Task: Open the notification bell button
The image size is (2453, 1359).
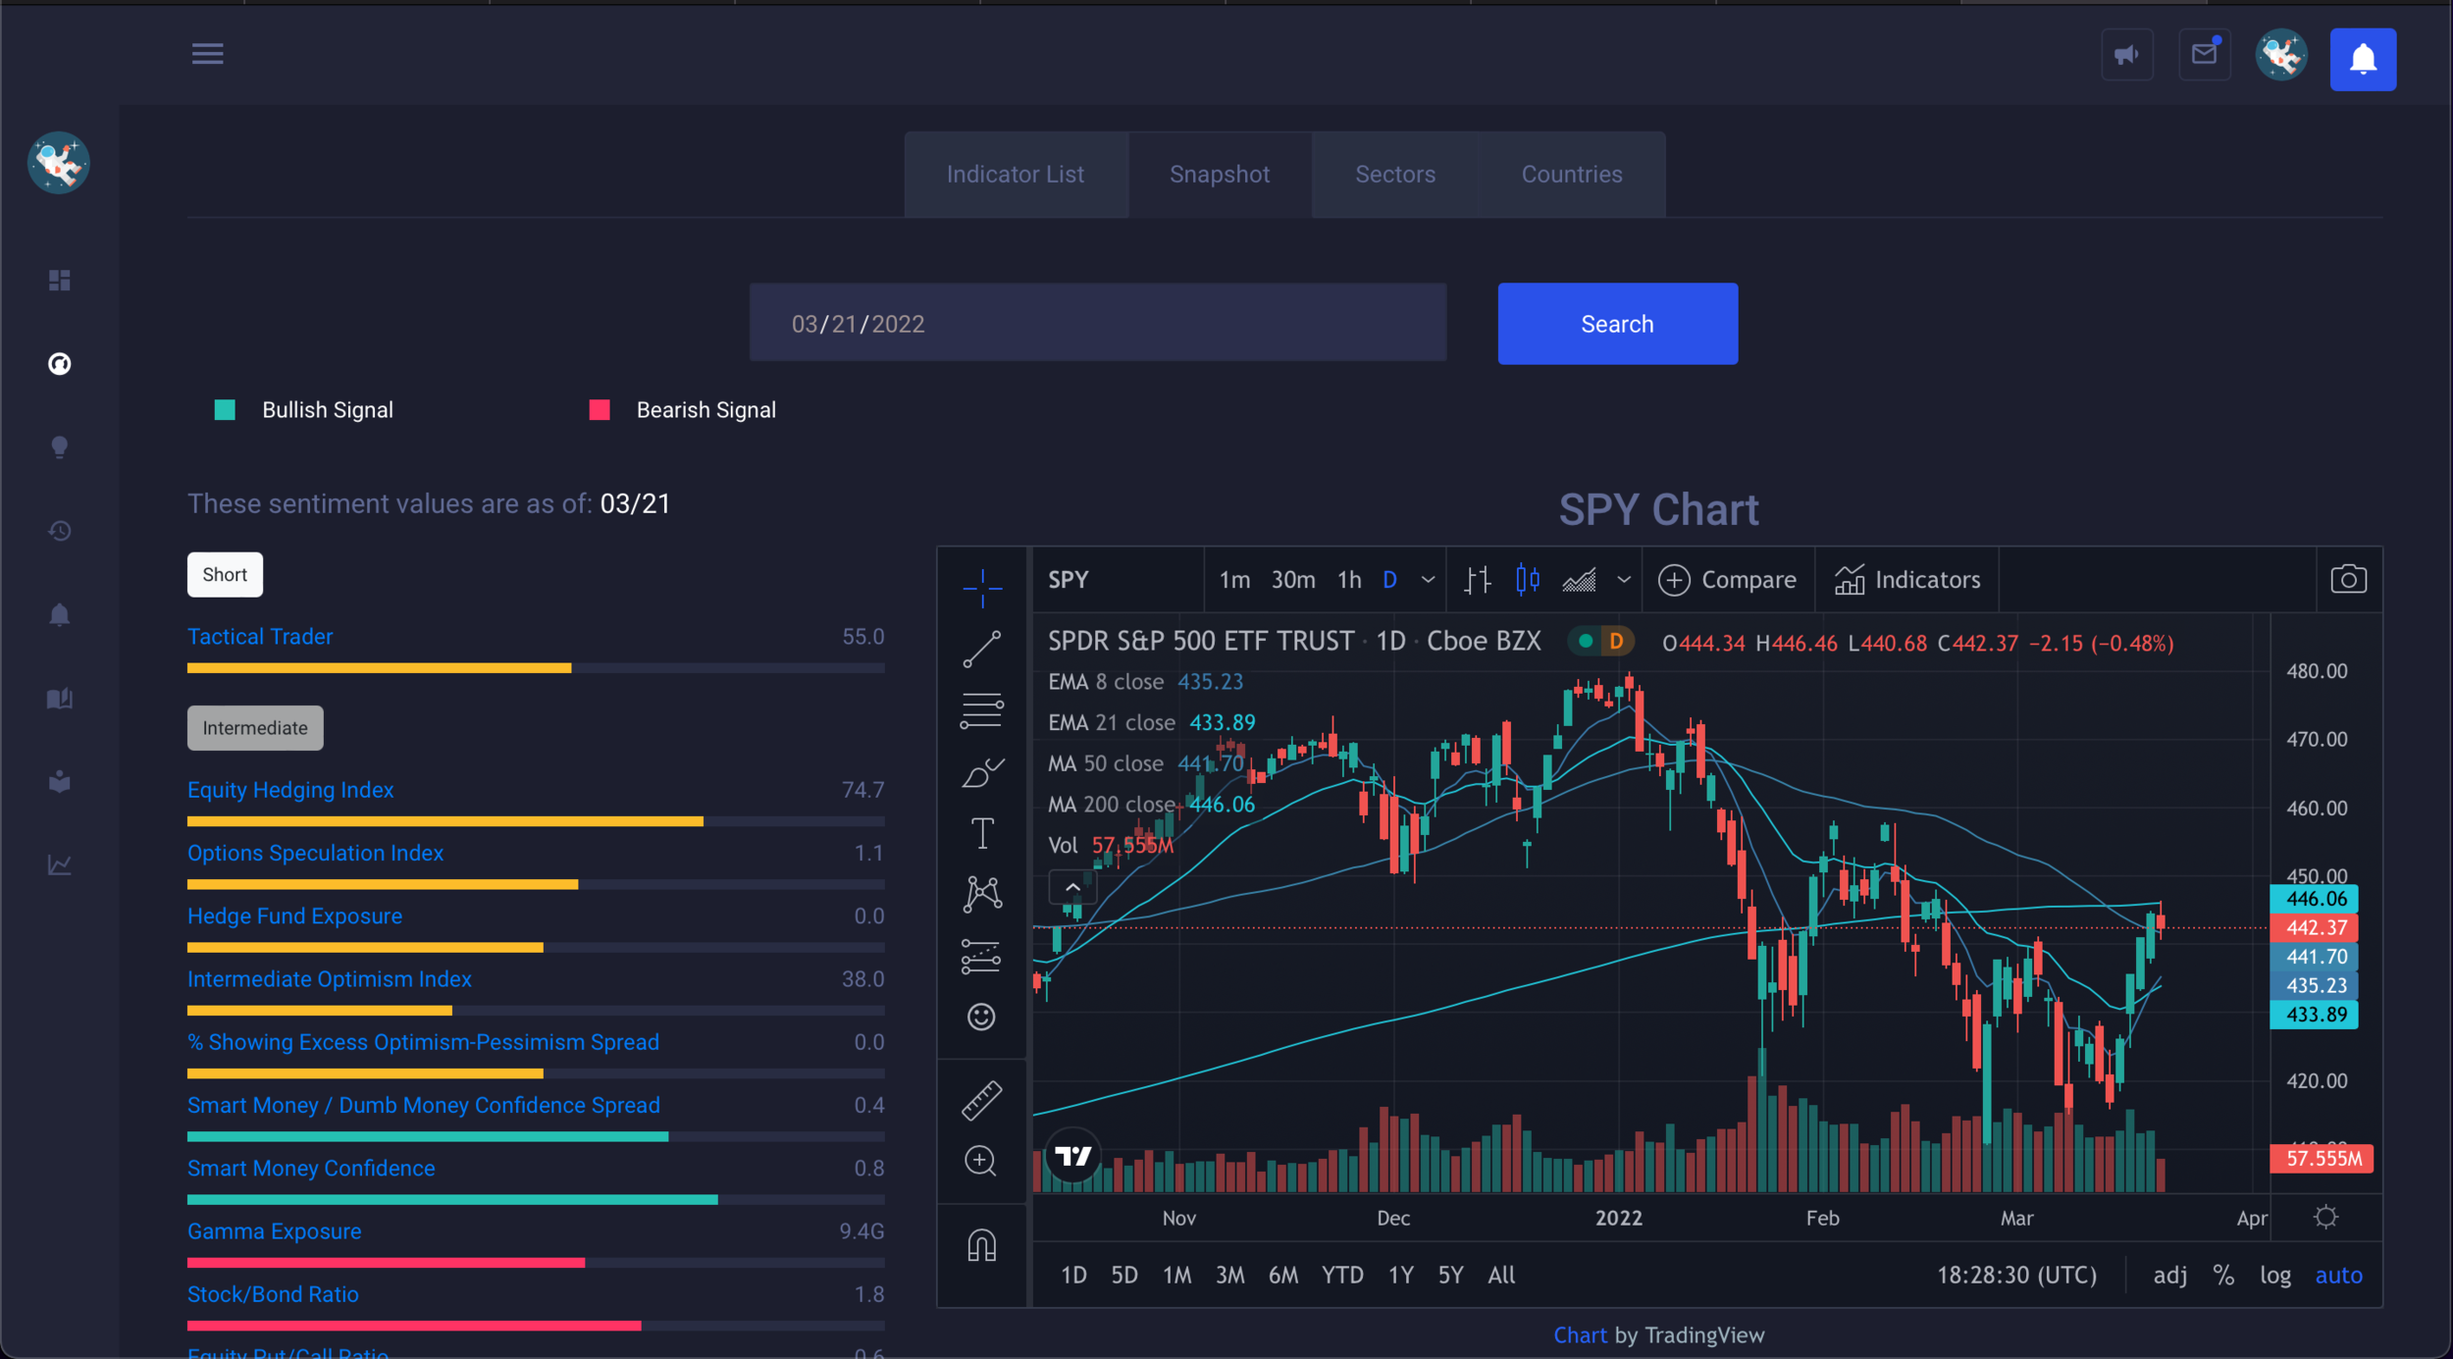Action: 2363,60
